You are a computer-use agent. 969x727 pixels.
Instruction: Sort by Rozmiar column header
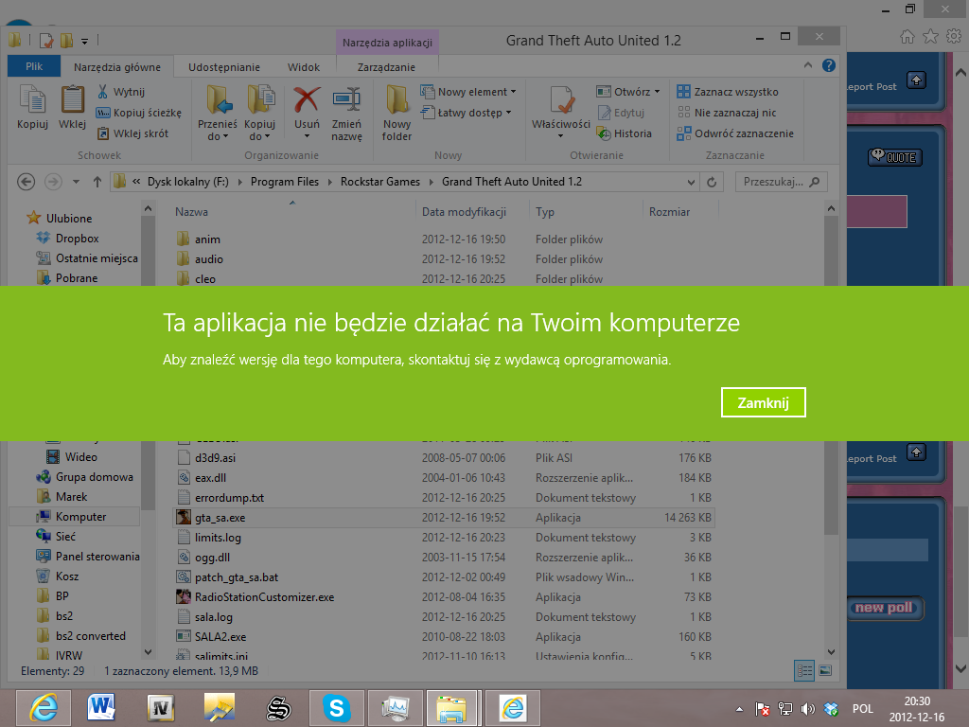click(x=669, y=212)
